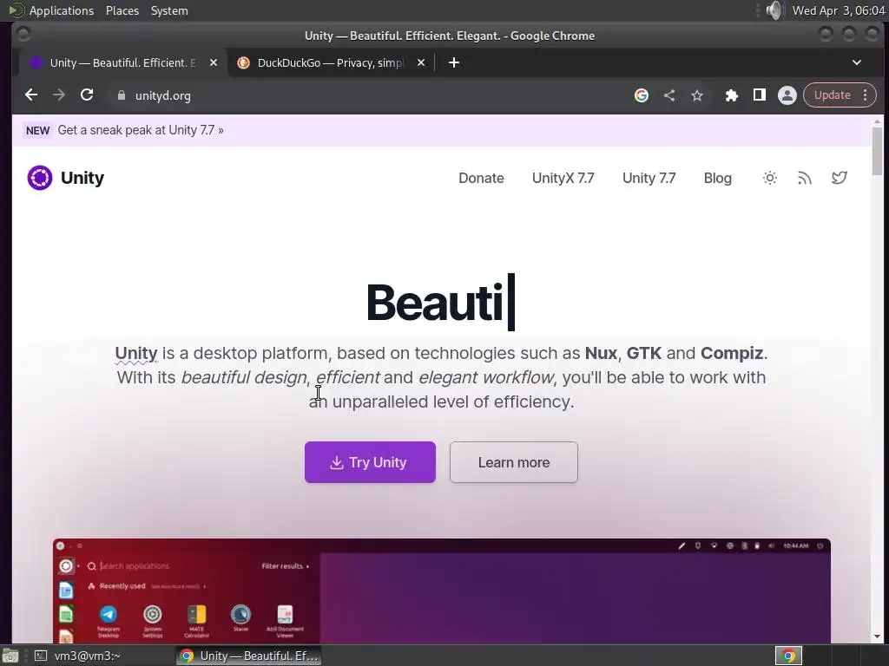889x666 pixels.
Task: Open the RSS feed icon
Action: tap(805, 178)
